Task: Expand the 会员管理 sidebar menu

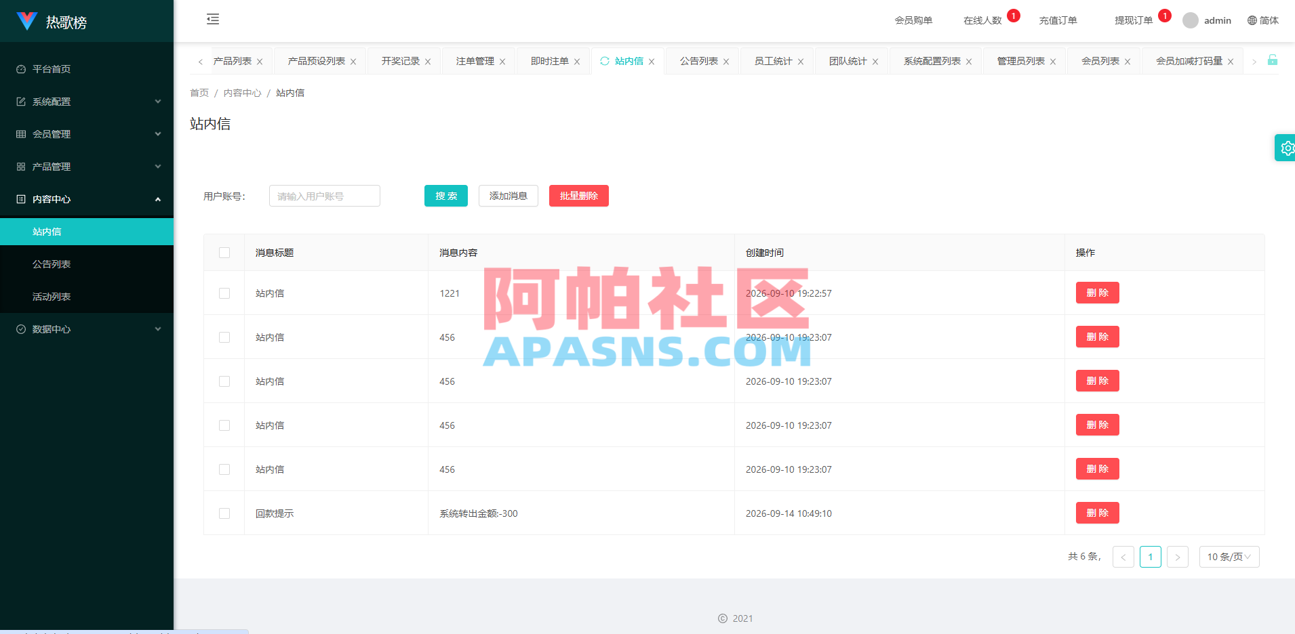Action: (x=87, y=134)
